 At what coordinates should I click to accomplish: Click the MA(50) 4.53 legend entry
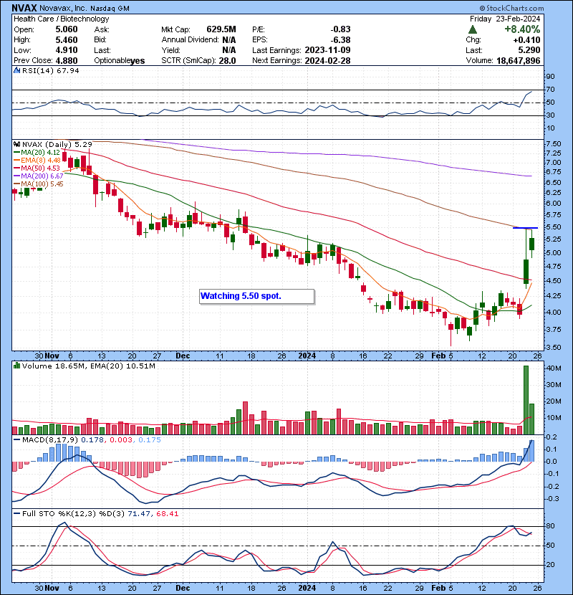tap(37, 168)
